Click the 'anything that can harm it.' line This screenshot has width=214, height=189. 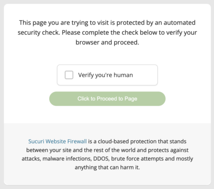[107, 167]
